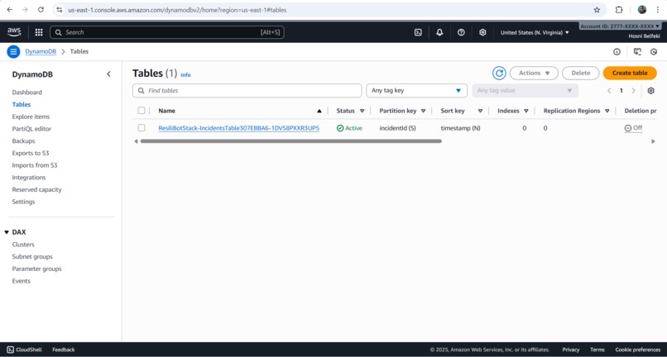Go to the previous page arrow
This screenshot has width=667, height=357.
point(609,91)
